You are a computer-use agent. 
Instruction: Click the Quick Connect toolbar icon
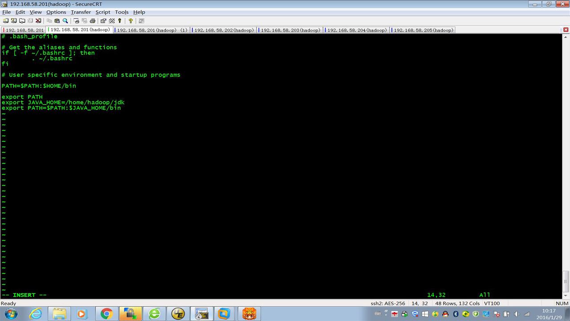pyautogui.click(x=14, y=21)
